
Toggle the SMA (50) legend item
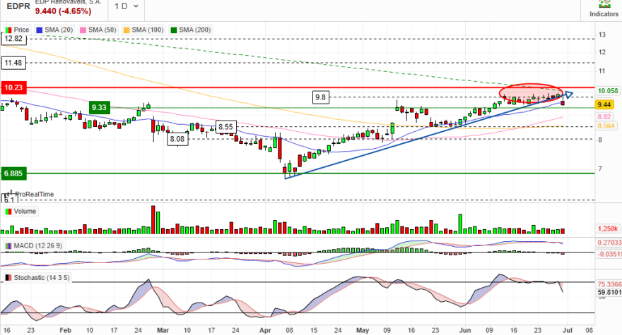tap(98, 30)
